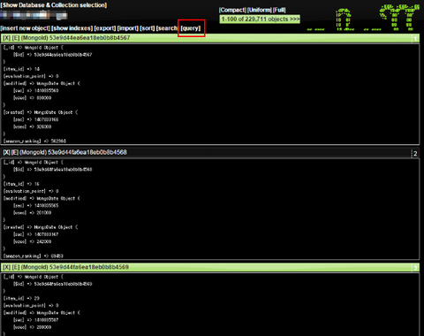Click [created] MongoDate line in second object
424x336 pixels.
tap(41, 227)
